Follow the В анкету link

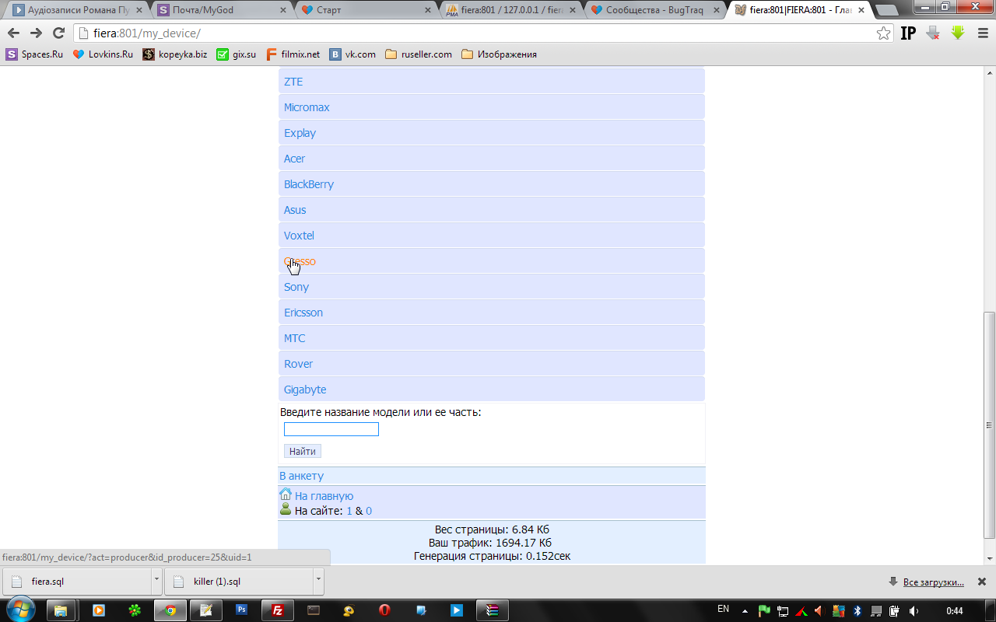pyautogui.click(x=302, y=476)
